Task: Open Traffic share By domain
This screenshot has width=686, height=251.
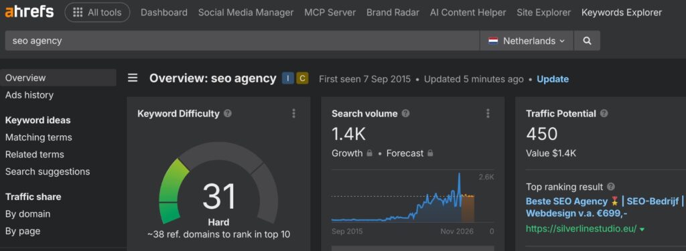Action: pyautogui.click(x=27, y=214)
